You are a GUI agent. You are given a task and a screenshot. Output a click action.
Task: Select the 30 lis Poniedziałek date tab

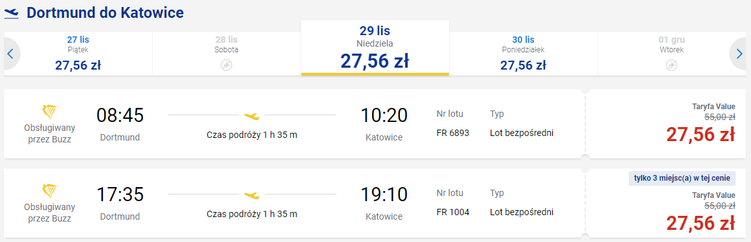click(523, 54)
